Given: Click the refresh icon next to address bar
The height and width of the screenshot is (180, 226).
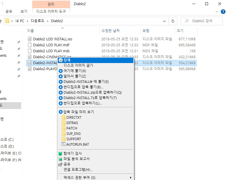Looking at the screenshot, I should [x=173, y=21].
